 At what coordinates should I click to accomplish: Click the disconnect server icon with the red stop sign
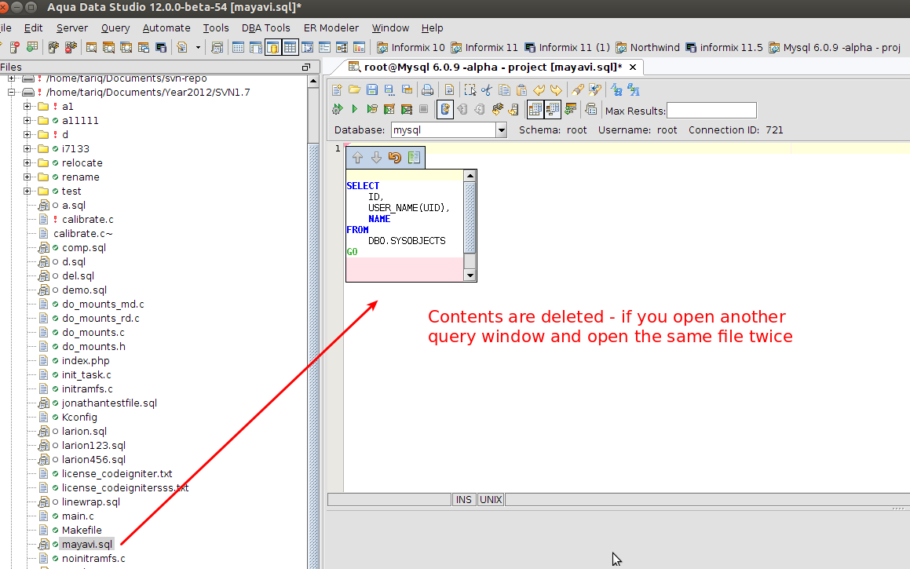(x=71, y=48)
